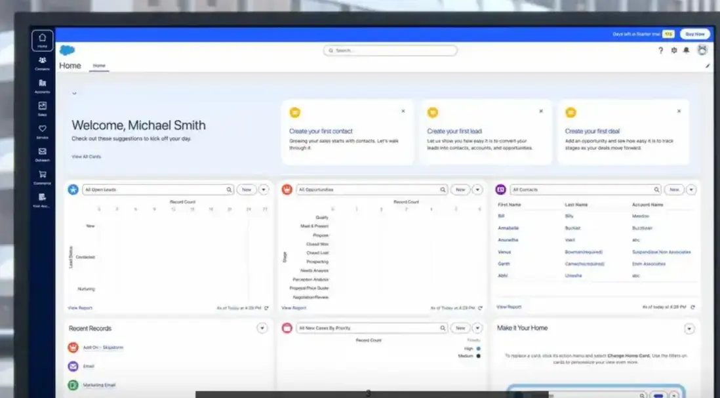Viewport: 720px width, 398px height.
Task: Click the Email recent record icon
Action: [x=73, y=367]
